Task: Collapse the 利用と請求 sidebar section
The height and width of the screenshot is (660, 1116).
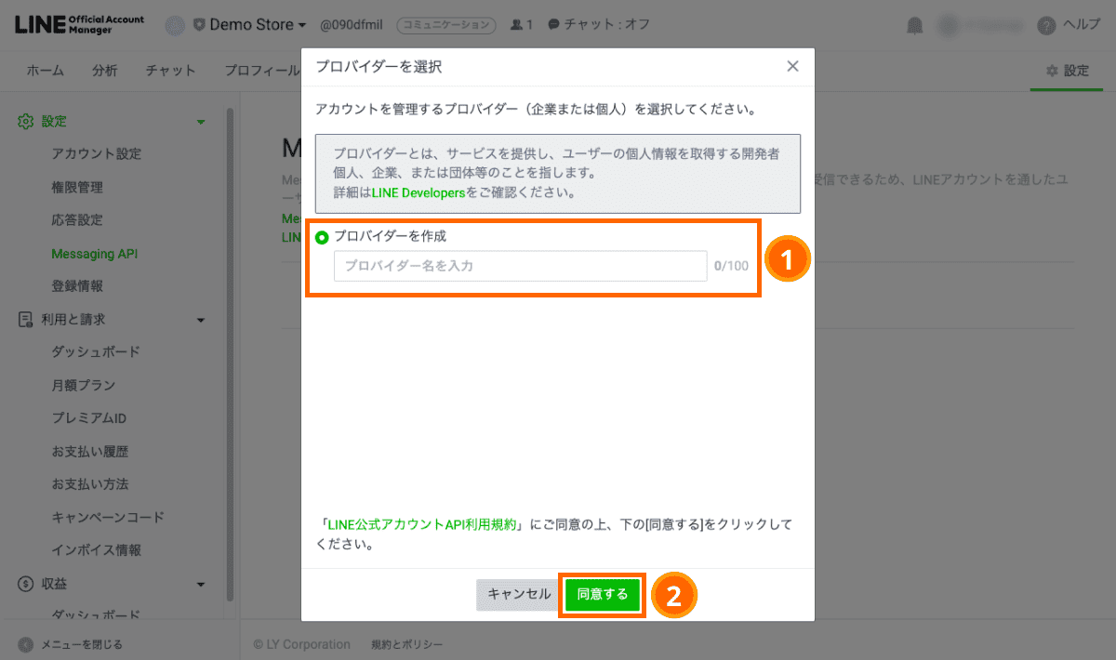Action: 200,320
